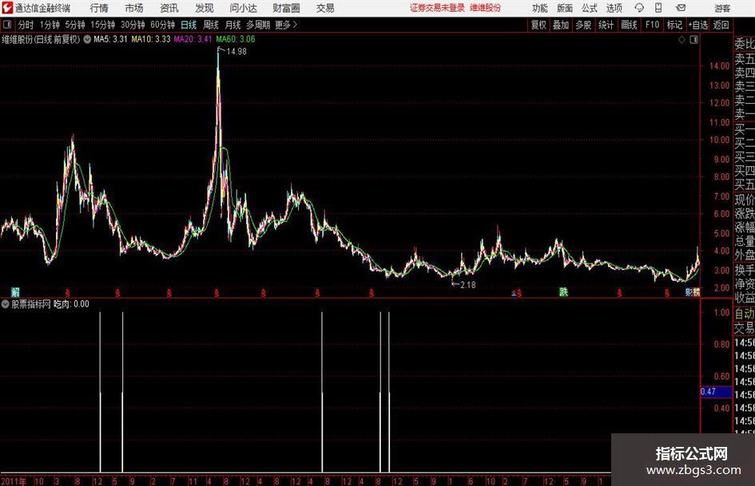The image size is (755, 486).
Task: Open the 多周期 multi-period view
Action: [x=258, y=25]
